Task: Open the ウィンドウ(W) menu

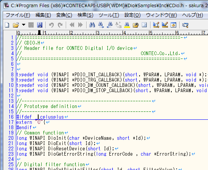Action: [161, 15]
